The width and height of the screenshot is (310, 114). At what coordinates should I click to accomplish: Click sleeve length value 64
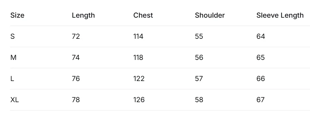pyautogui.click(x=260, y=36)
